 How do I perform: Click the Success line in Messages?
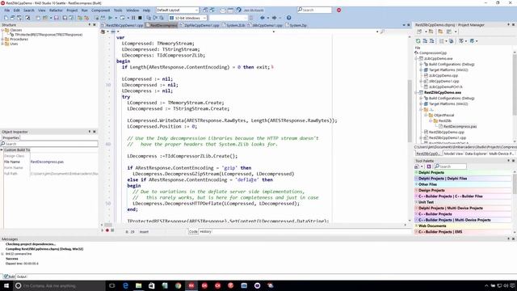pyautogui.click(x=12, y=259)
